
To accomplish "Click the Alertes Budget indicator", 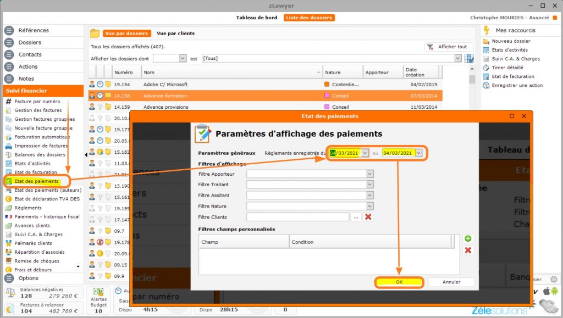I will [x=98, y=299].
